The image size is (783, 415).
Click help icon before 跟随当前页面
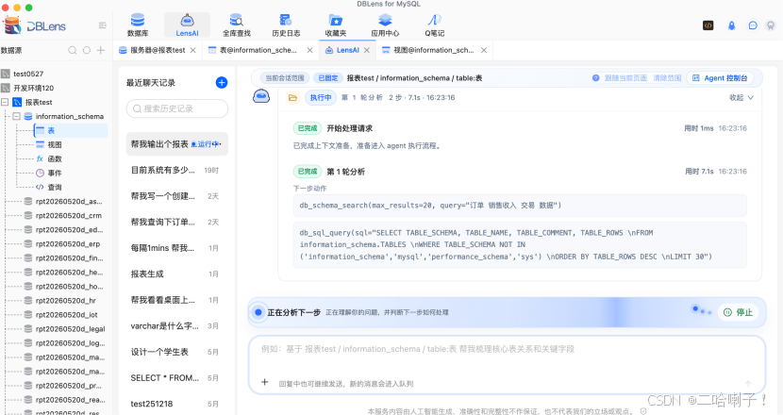[595, 78]
